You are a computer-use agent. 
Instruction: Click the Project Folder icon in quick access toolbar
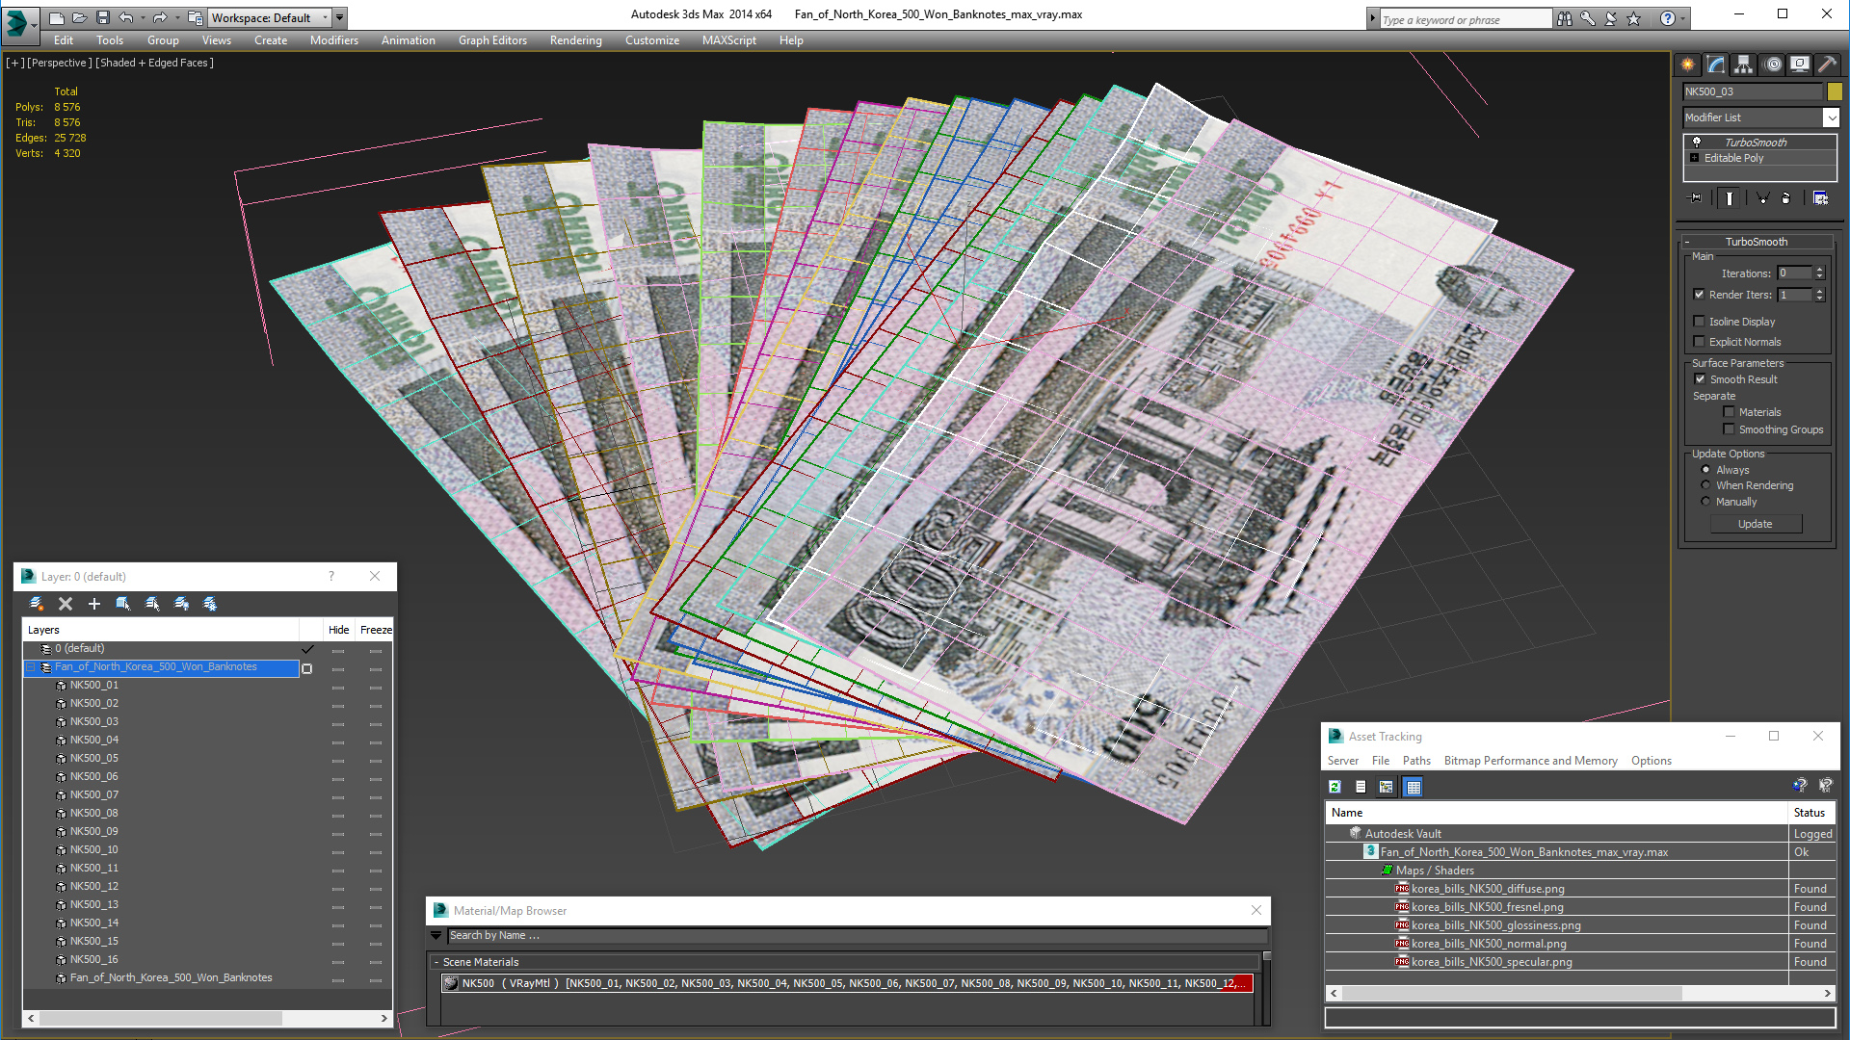point(195,17)
